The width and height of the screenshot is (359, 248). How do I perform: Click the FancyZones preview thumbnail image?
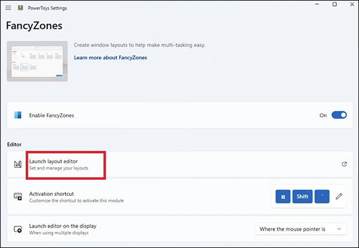point(37,61)
